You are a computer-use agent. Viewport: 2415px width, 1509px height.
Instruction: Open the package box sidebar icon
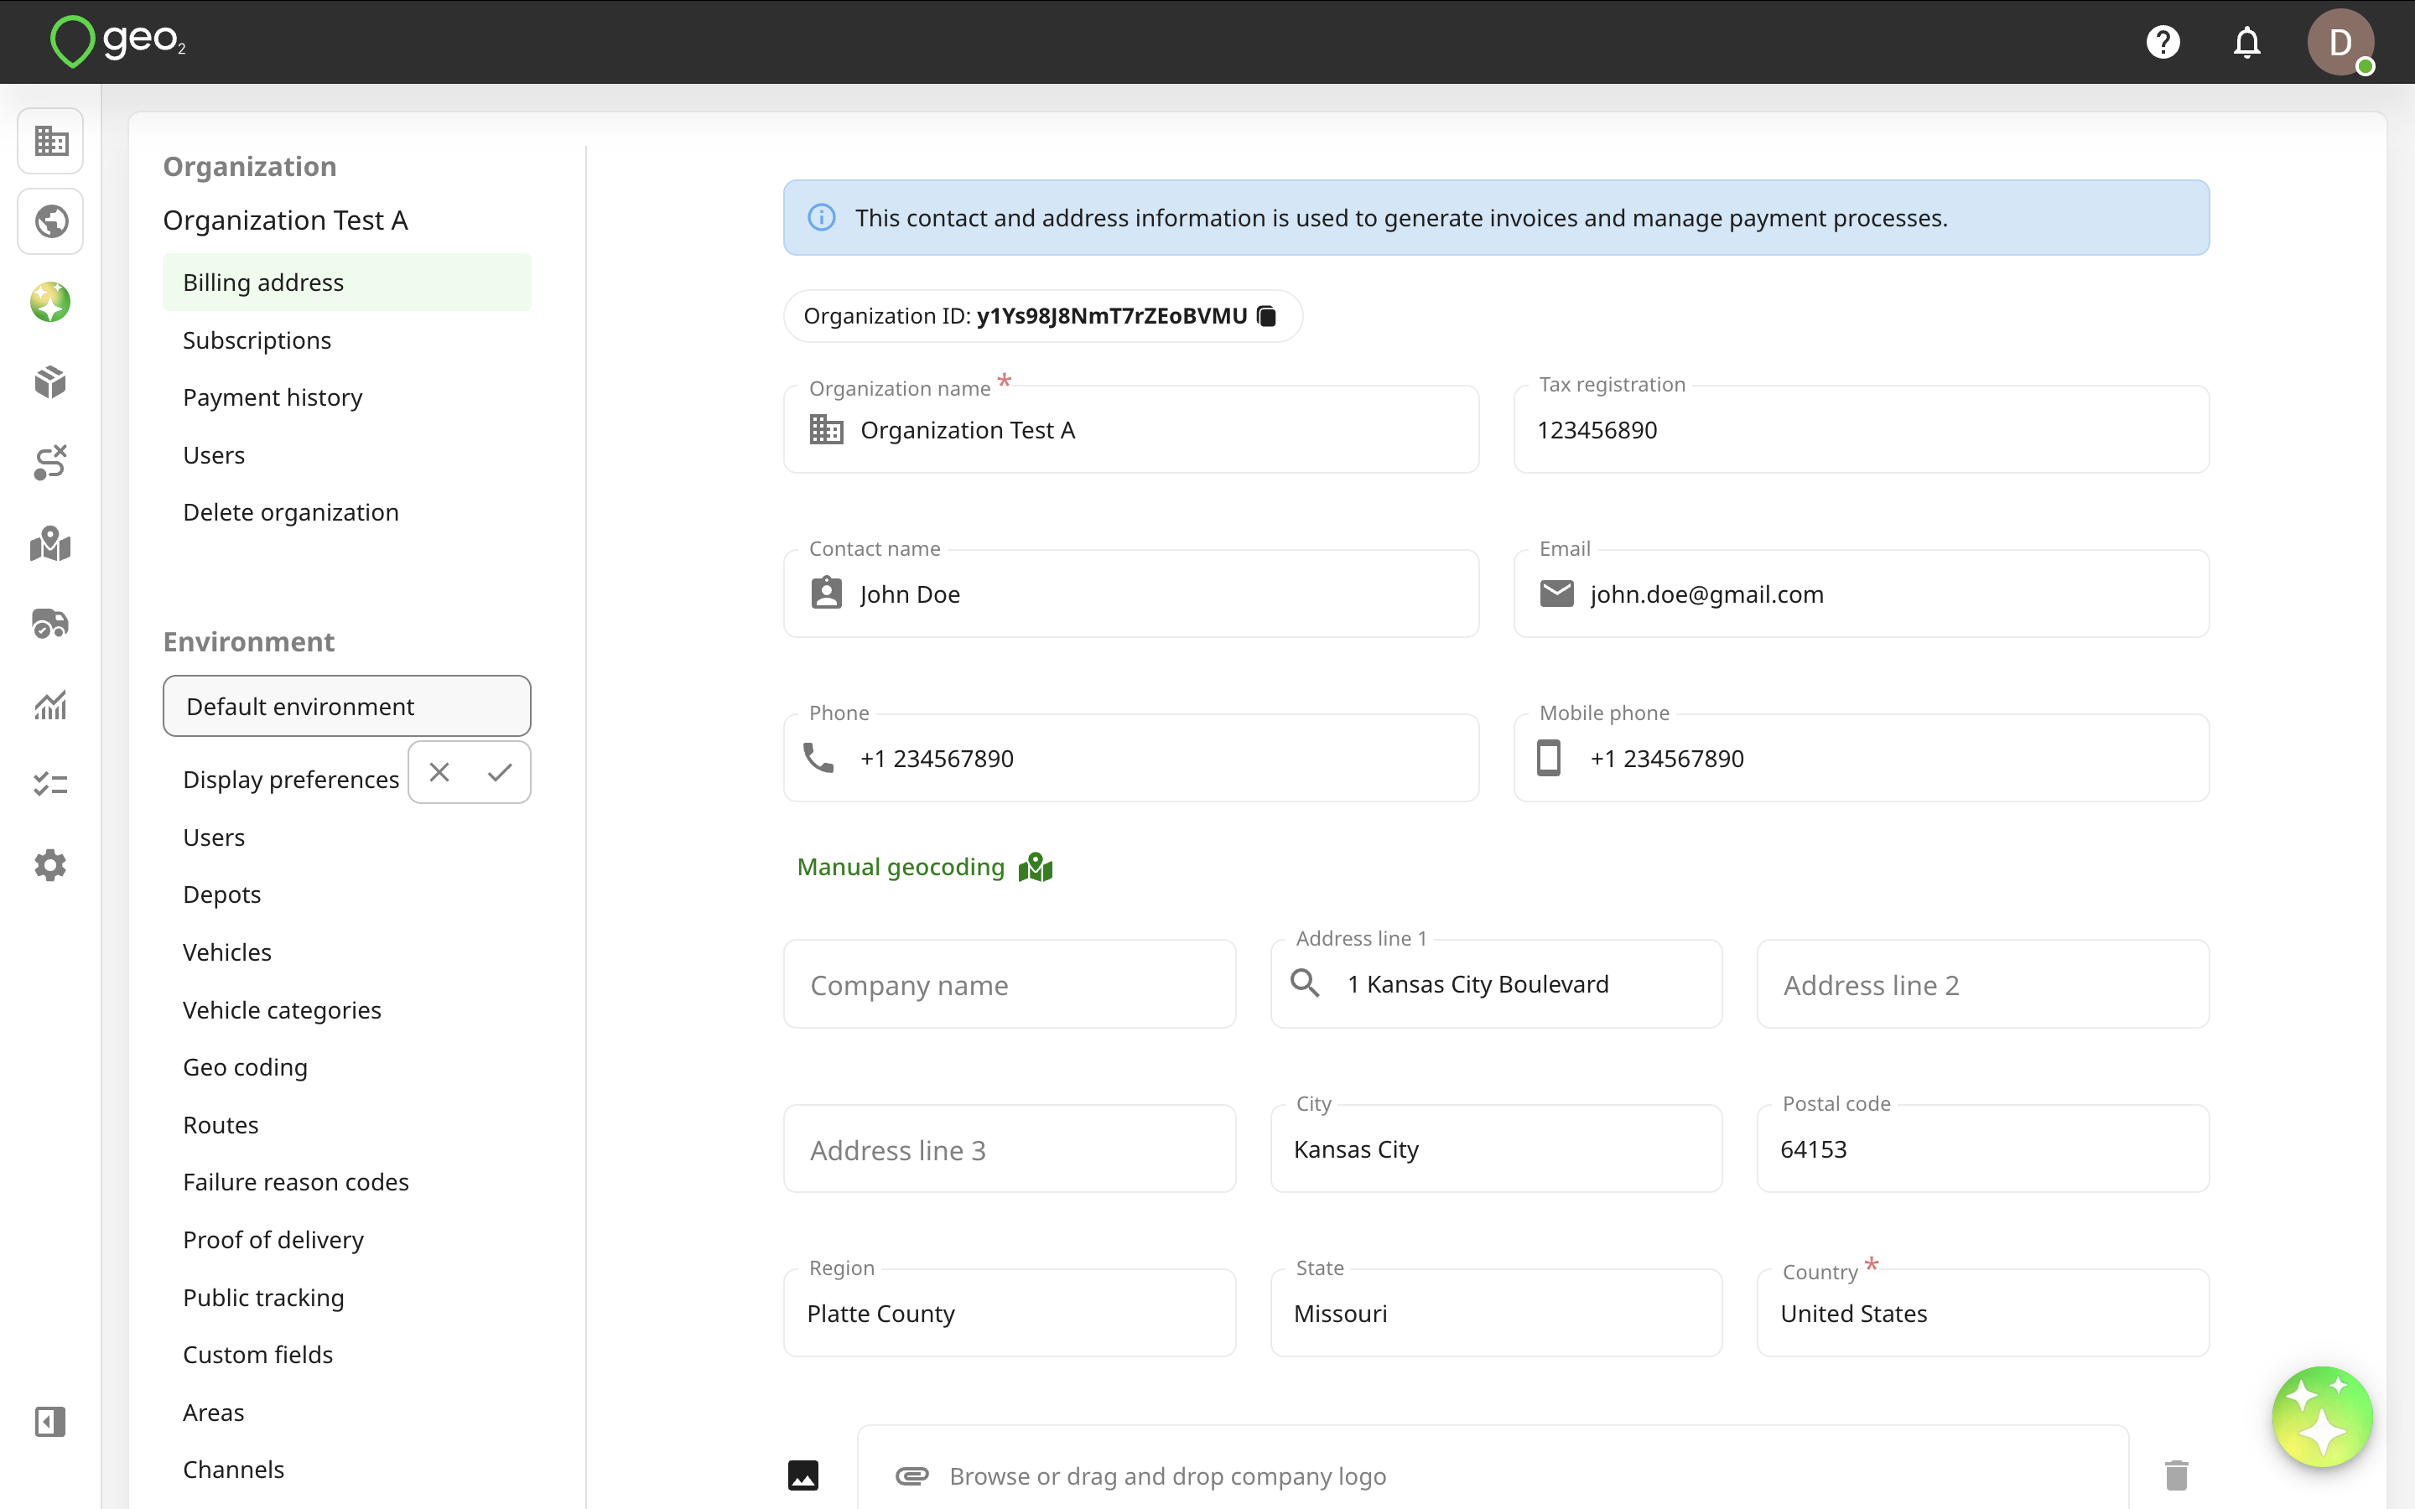click(x=51, y=381)
